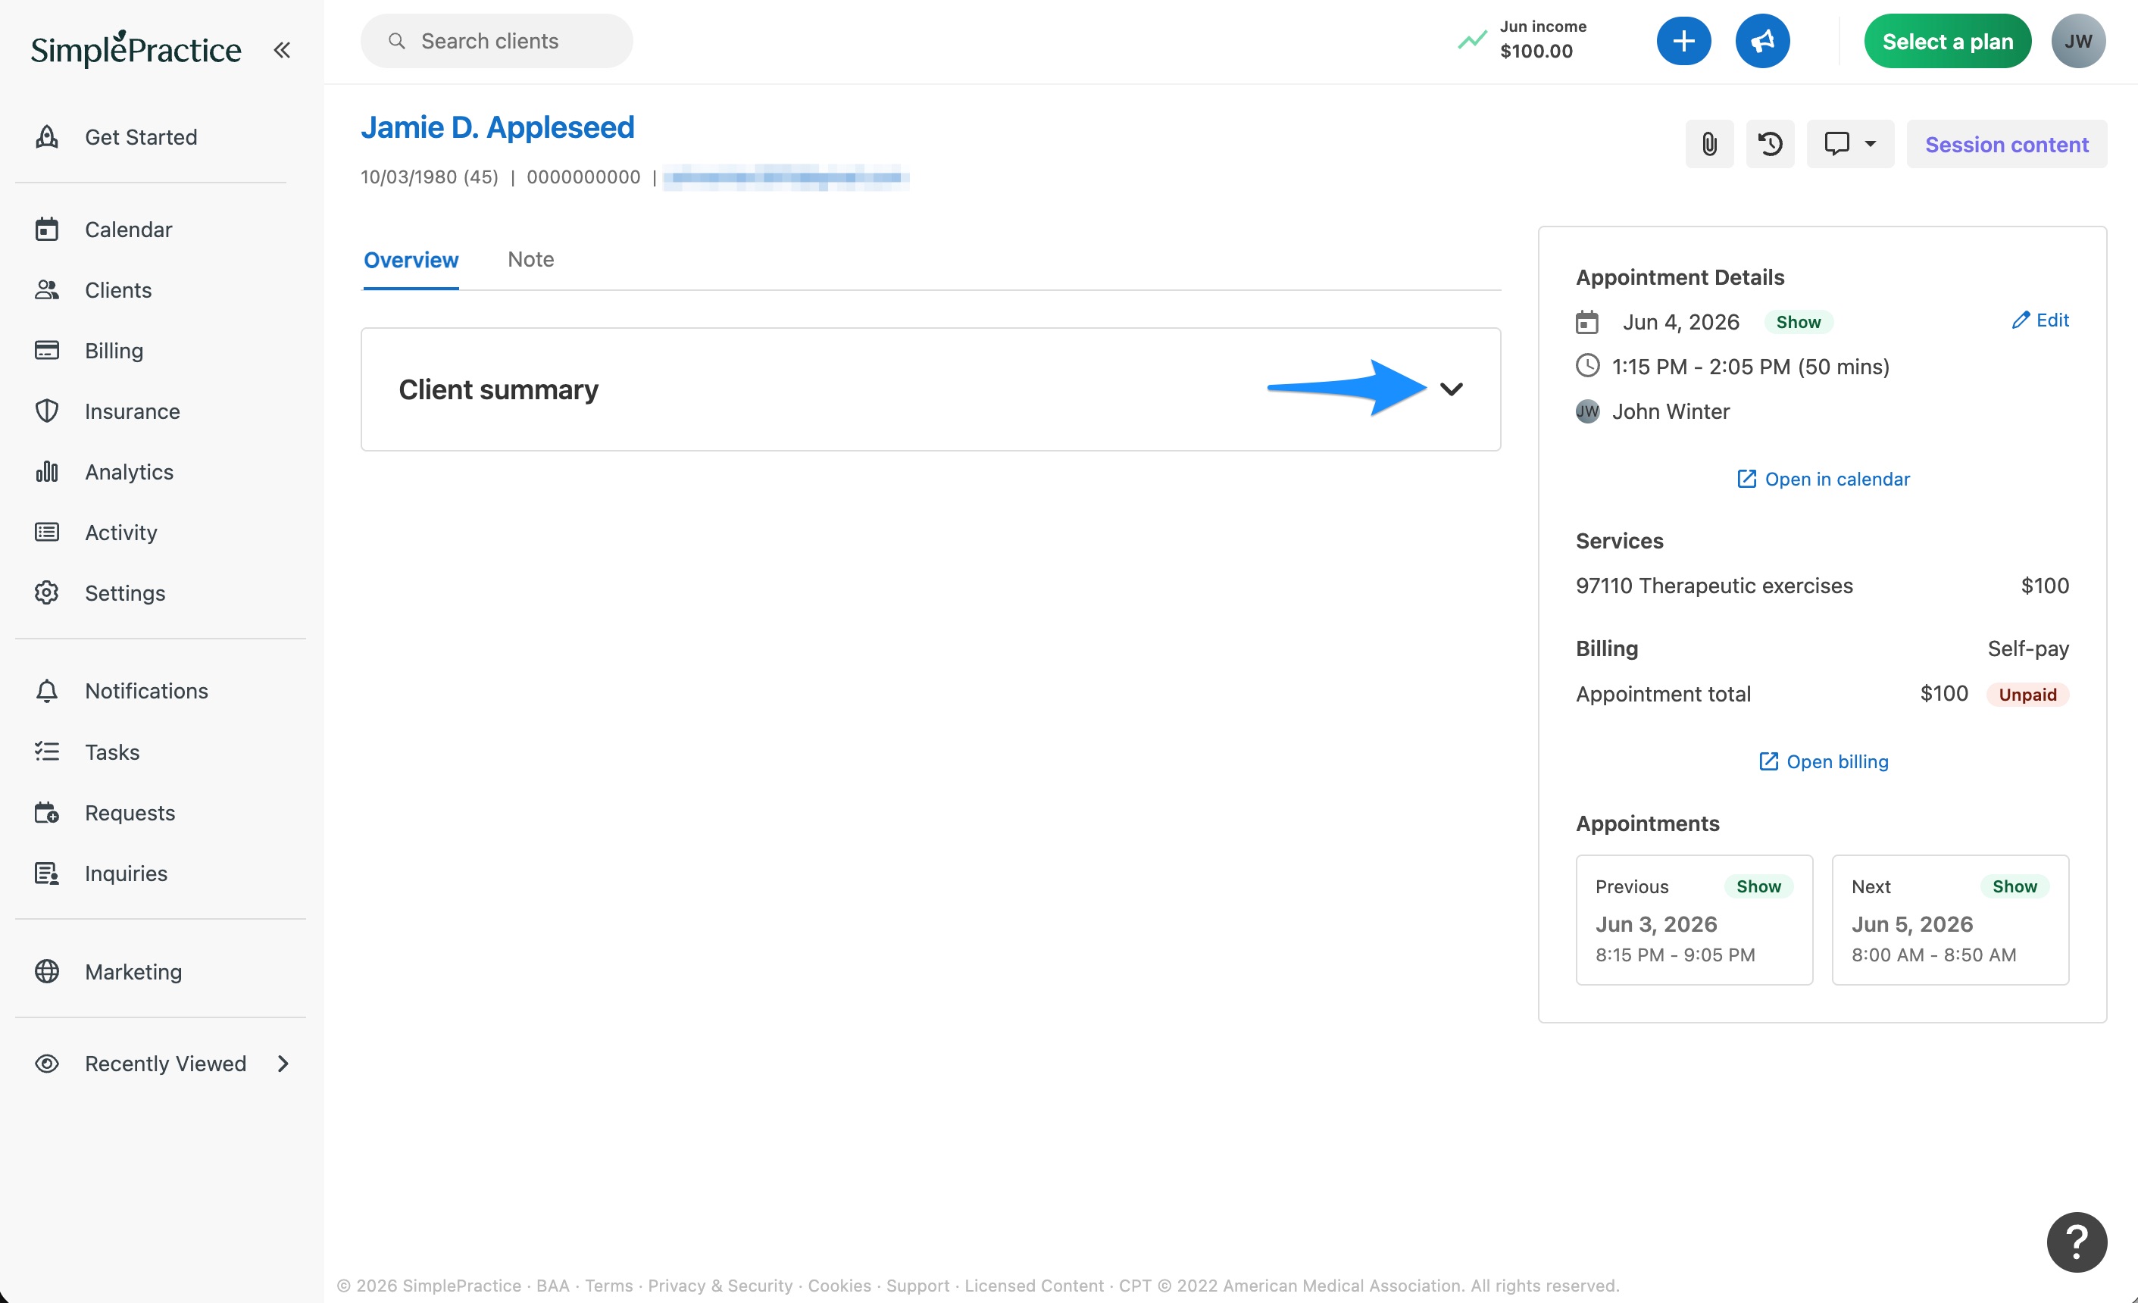Click the Open in calendar link

click(1823, 479)
